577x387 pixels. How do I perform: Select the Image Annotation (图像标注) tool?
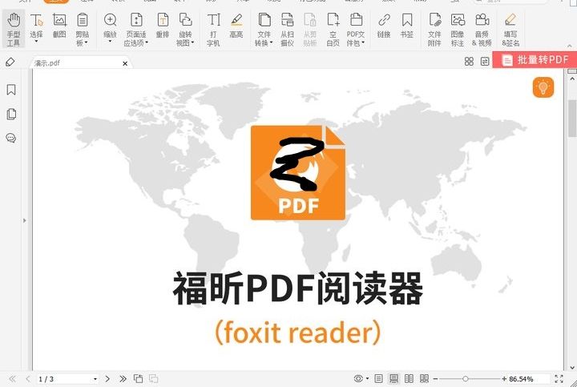click(x=458, y=30)
